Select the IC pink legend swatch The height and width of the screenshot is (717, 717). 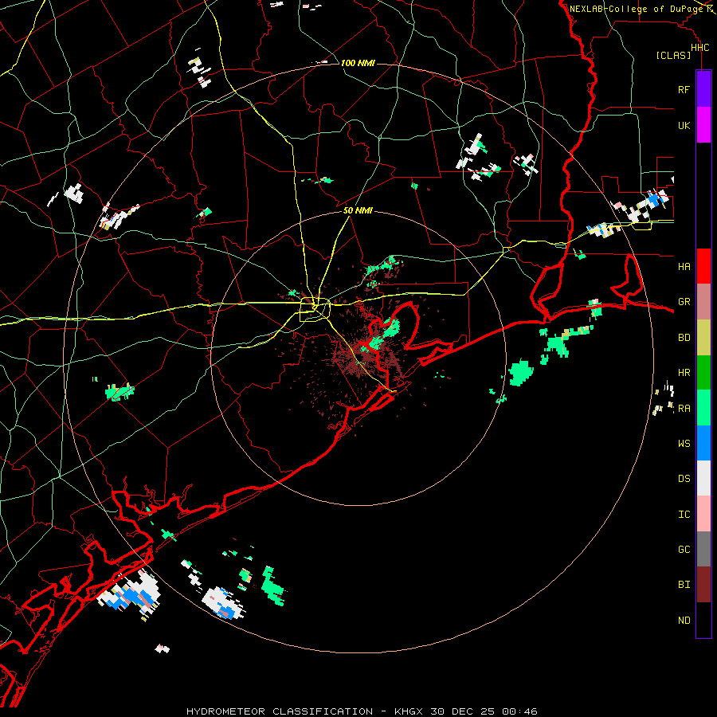pyautogui.click(x=703, y=514)
